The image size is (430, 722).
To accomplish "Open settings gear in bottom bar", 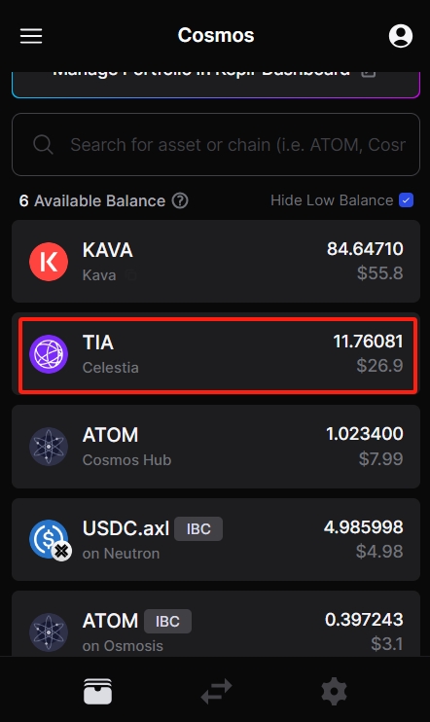I will 334,691.
